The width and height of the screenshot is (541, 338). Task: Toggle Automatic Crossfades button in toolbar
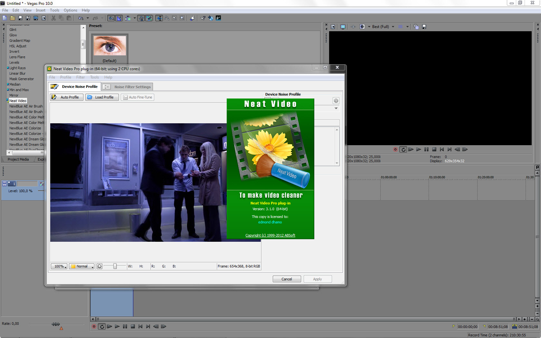point(119,18)
